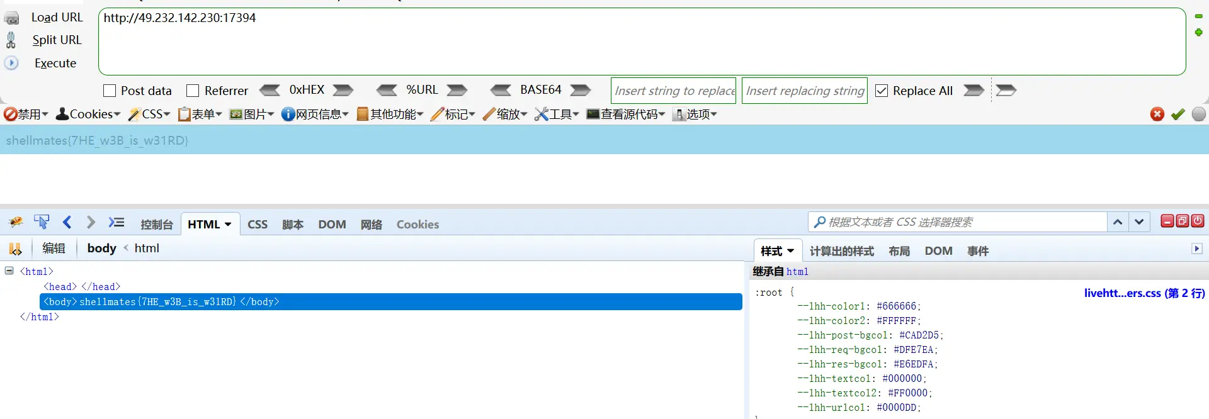Image resolution: width=1209 pixels, height=419 pixels.
Task: Uncheck the Replace All checkbox
Action: 882,91
